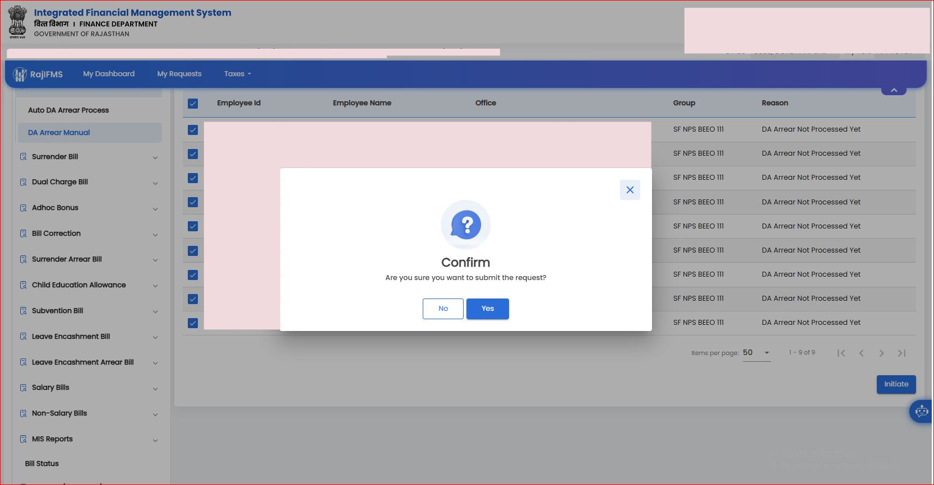Click the RajIFMS logo icon
Image resolution: width=934 pixels, height=485 pixels.
(20, 74)
